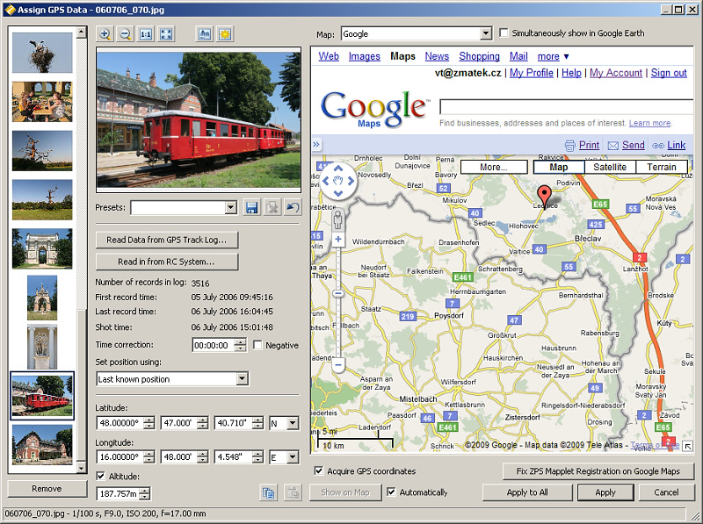Click thumbnail list scrollbar down arrow
703x524 pixels.
tap(81, 468)
